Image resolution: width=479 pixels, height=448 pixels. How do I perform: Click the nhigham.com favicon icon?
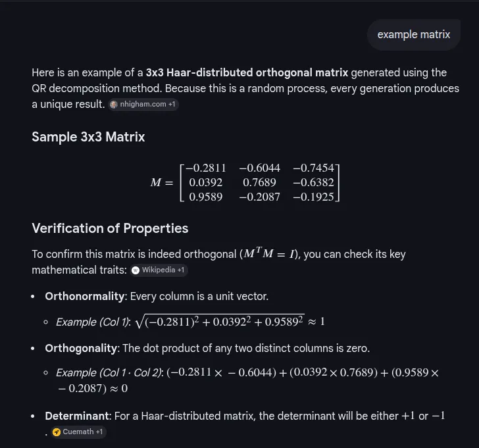coord(114,105)
